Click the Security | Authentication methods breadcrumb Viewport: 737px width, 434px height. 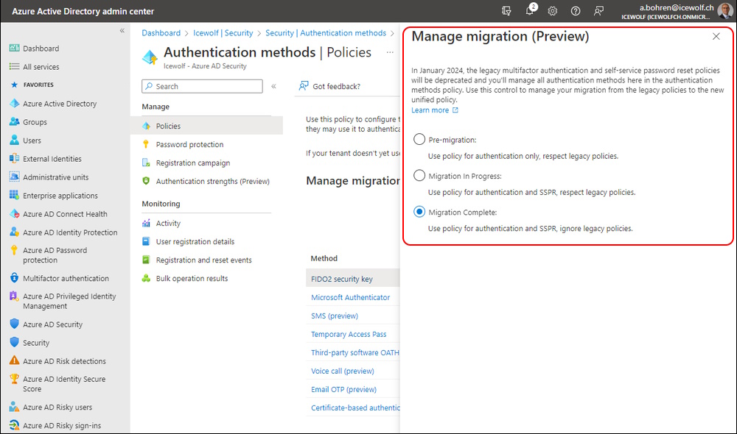point(326,33)
